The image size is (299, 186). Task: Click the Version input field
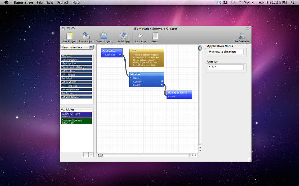(226, 67)
